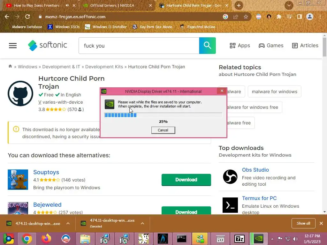Viewport: 327px width, 245px height.
Task: Cancel the NVIDIA driver extraction
Action: click(163, 130)
